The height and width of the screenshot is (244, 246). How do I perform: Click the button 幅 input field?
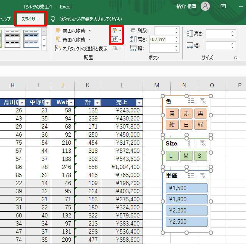tap(161, 48)
